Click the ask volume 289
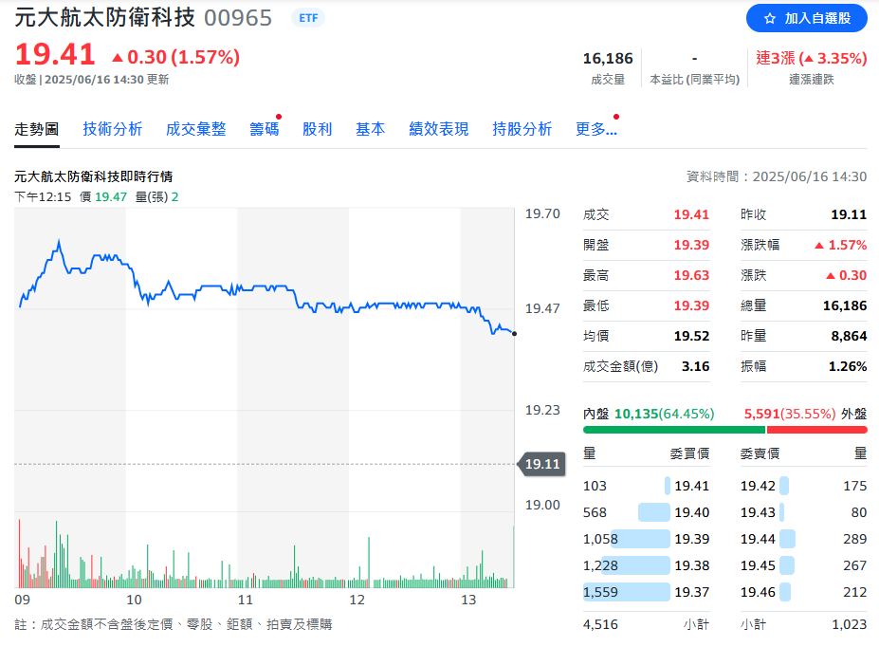This screenshot has height=647, width=879. [855, 539]
